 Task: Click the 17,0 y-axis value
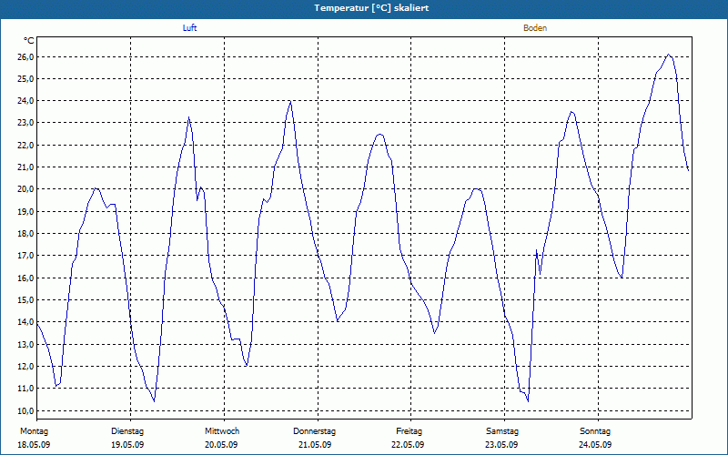tap(25, 256)
